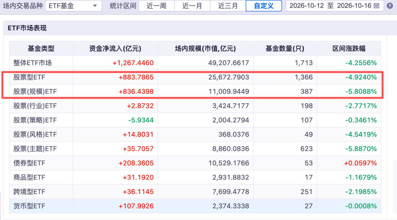Sort by 资金净流入(亿元) column header
Screen dimensions: 397x220
click(x=115, y=49)
